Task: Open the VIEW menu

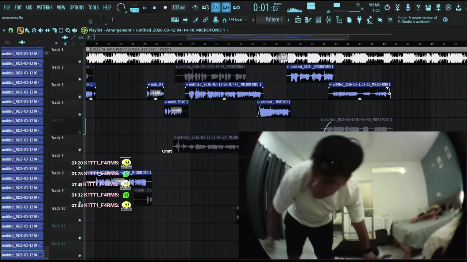Action: 61,7
